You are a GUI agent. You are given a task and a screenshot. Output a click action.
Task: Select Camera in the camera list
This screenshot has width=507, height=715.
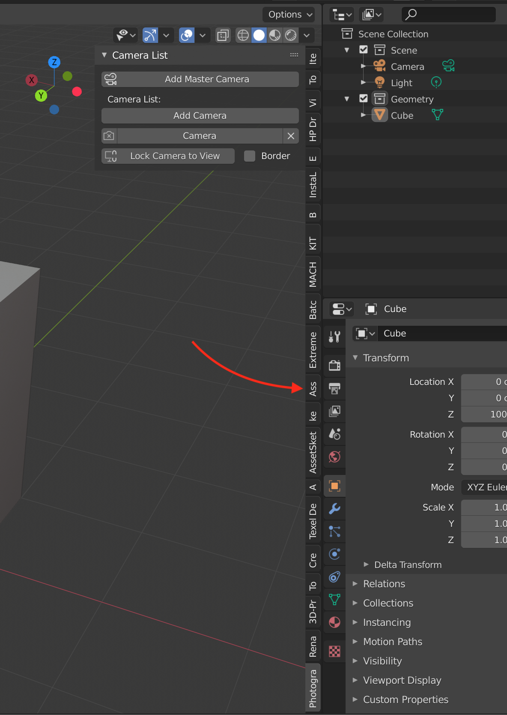[200, 136]
